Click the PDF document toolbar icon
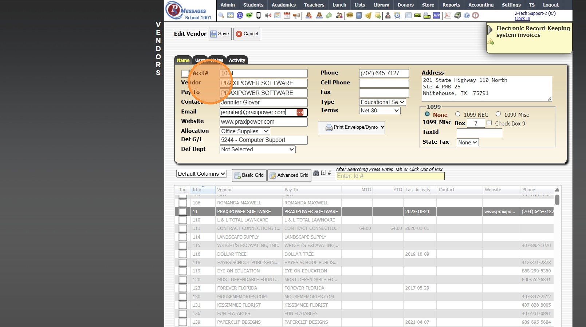586x327 pixels. (x=448, y=15)
